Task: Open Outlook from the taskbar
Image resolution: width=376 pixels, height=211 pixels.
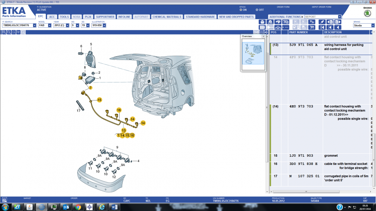Action: (66, 207)
